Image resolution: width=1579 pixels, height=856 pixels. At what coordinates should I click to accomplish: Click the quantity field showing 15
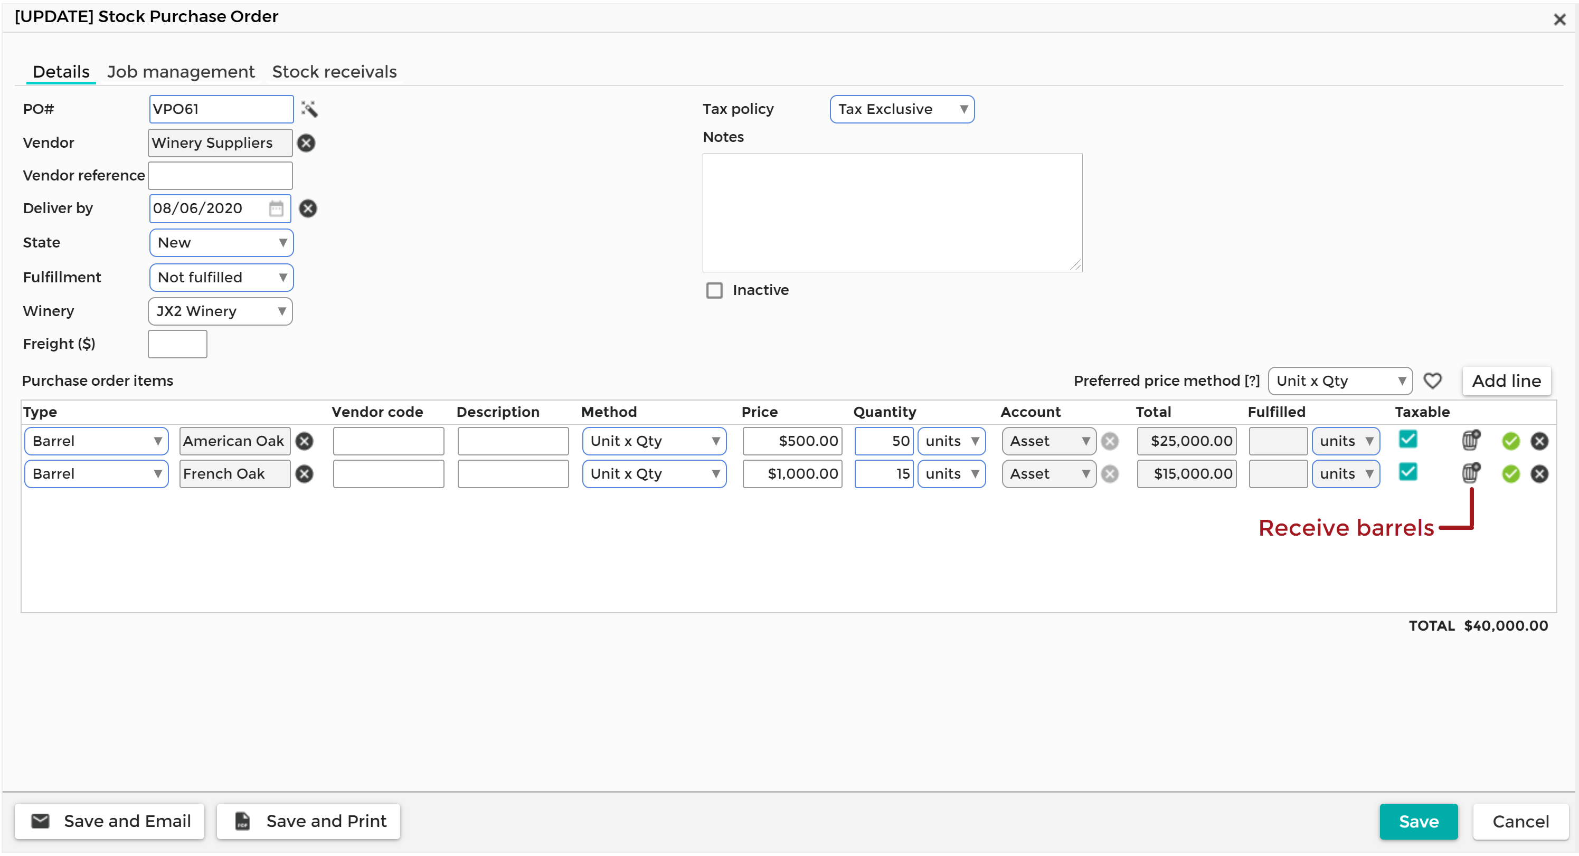[x=883, y=473]
